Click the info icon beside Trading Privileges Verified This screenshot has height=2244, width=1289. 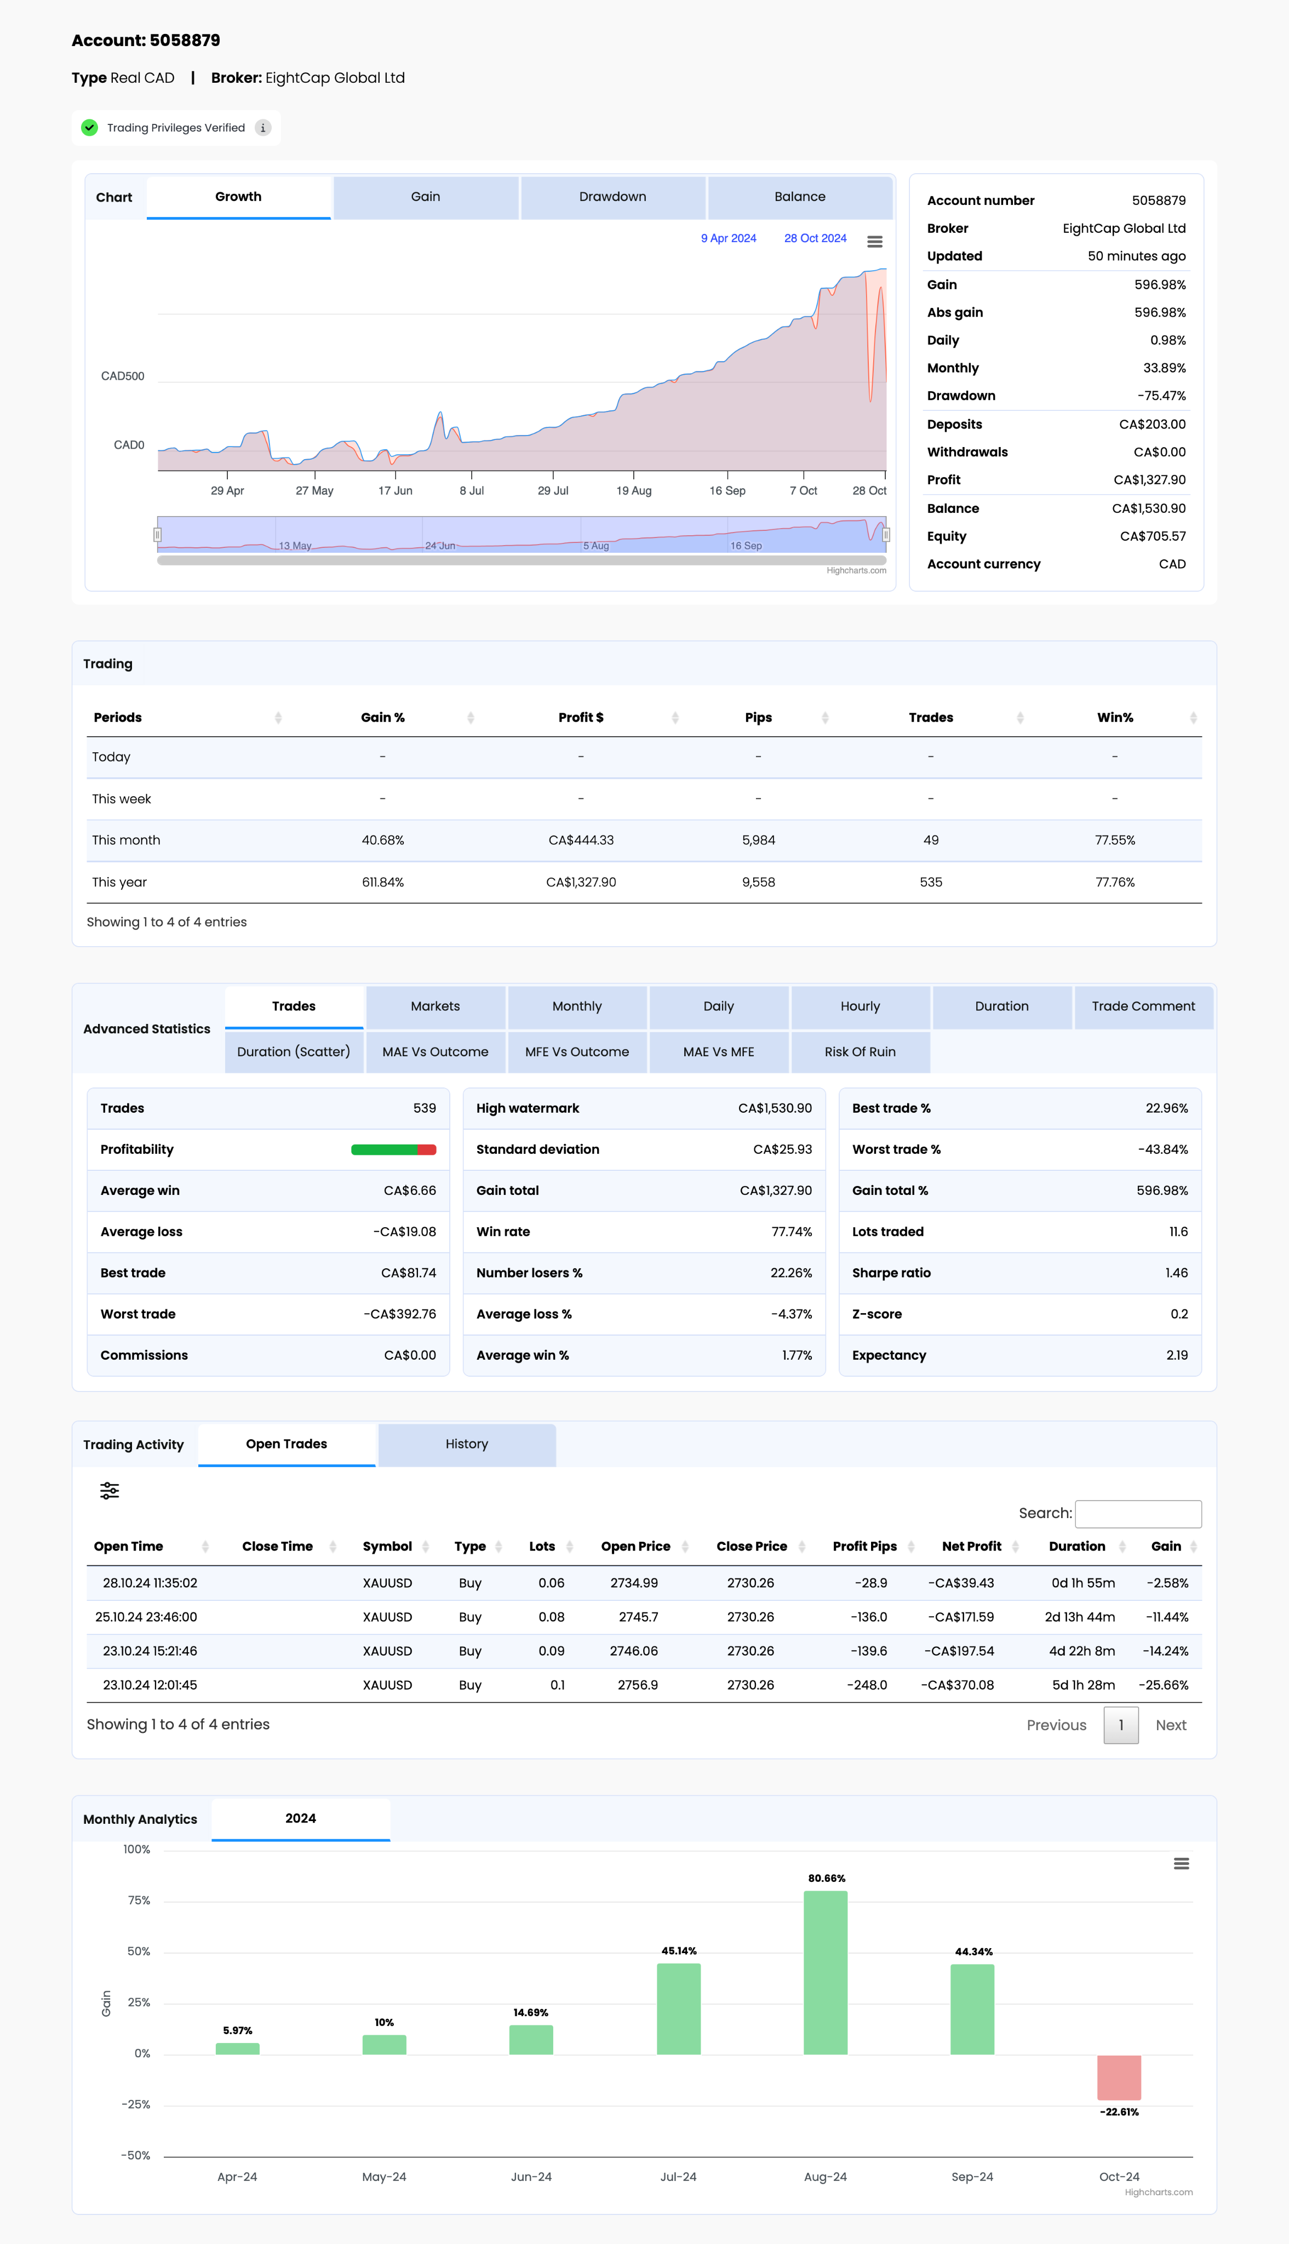[264, 128]
